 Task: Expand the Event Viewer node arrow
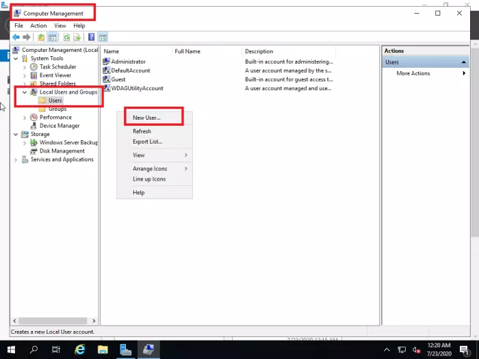click(x=25, y=75)
